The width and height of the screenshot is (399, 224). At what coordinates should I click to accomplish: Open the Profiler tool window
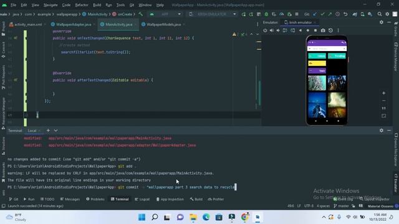[216, 199]
